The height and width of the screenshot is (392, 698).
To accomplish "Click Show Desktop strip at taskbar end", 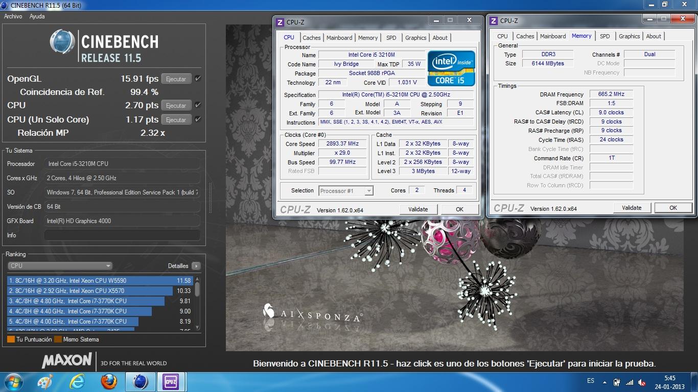I will tap(694, 382).
